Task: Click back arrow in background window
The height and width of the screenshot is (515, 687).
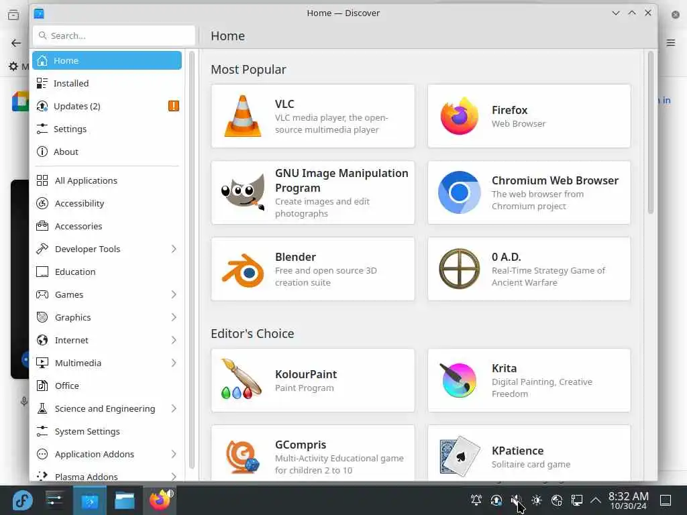Action: 16,43
